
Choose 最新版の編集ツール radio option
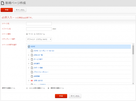coord(48,88)
